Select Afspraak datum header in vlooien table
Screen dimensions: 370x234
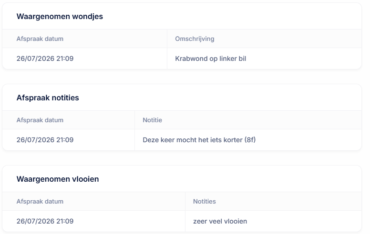point(40,202)
